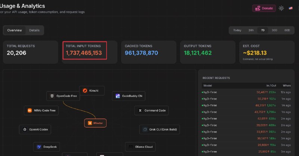Click the Usage & Analytics page title
The image size is (299, 156).
22,6
